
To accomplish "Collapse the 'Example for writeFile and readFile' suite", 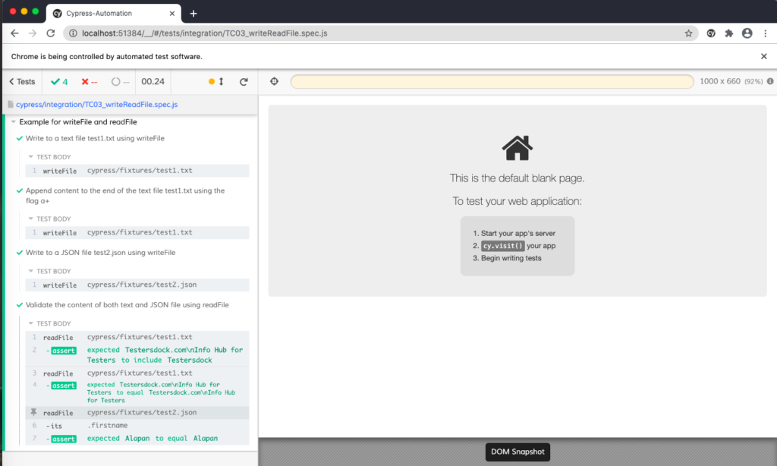I will pos(14,122).
